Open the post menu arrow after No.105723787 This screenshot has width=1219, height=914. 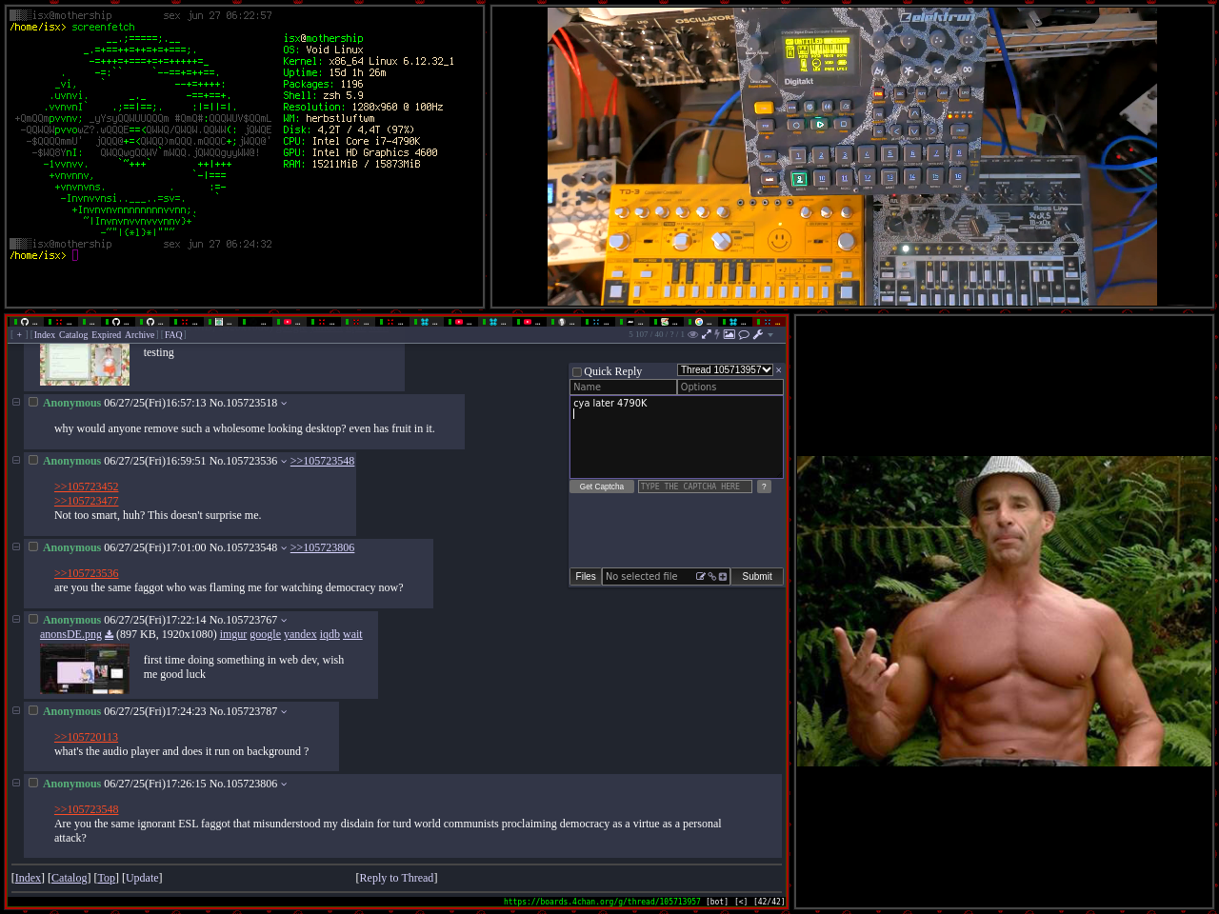[284, 712]
